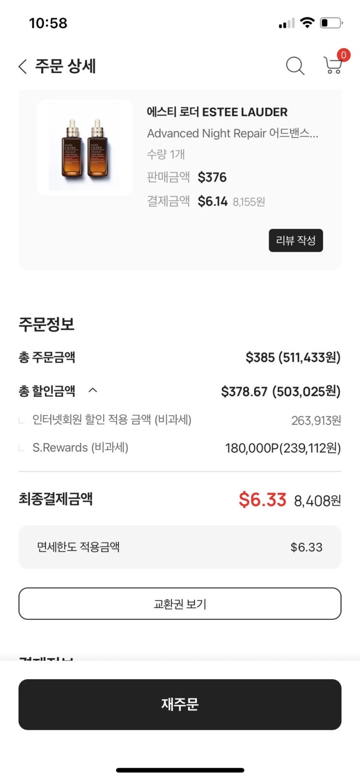Viewport: 360px width, 780px height.
Task: Tap the 총 할인금액 label
Action: point(47,391)
